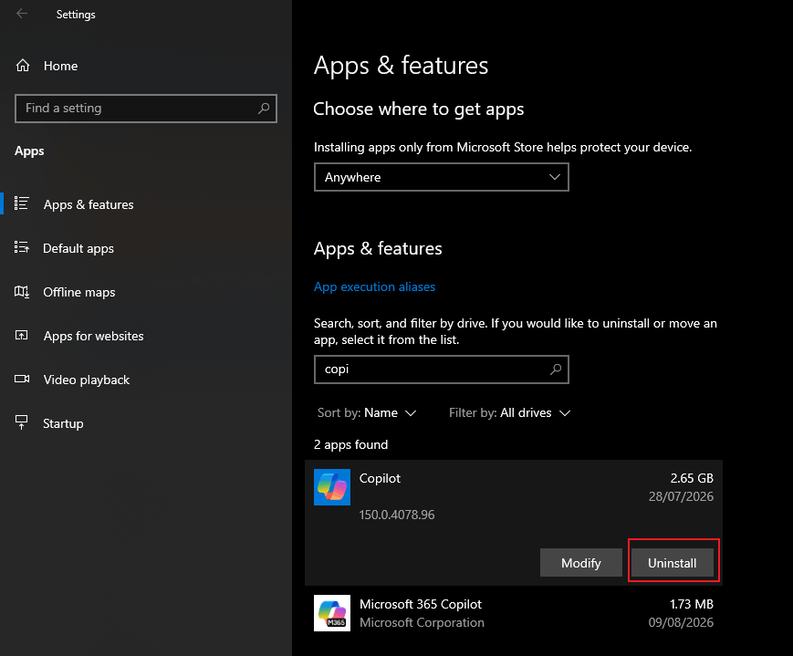The width and height of the screenshot is (793, 656).
Task: Click the 2 apps found text
Action: [351, 444]
